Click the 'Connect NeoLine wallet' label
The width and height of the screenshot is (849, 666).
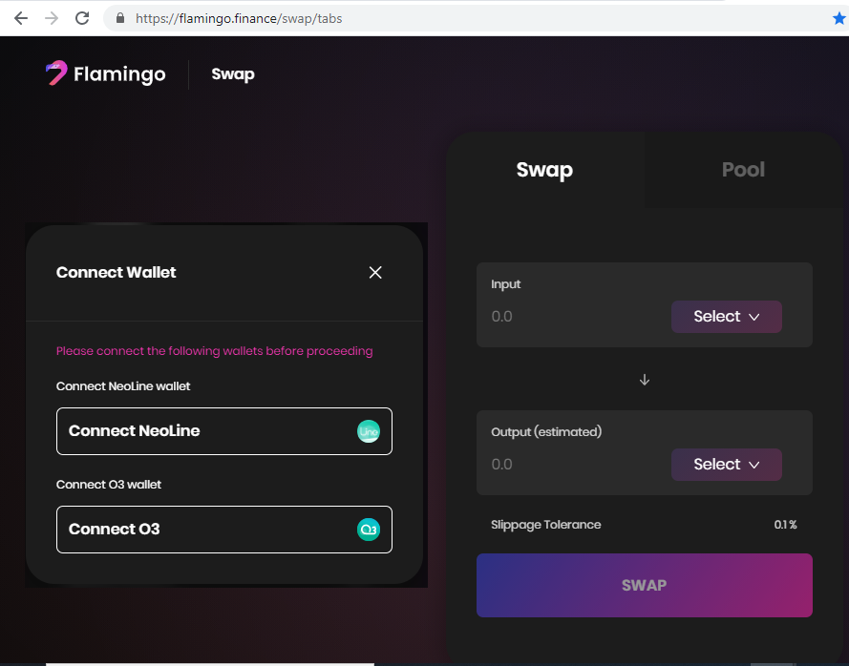coord(123,386)
